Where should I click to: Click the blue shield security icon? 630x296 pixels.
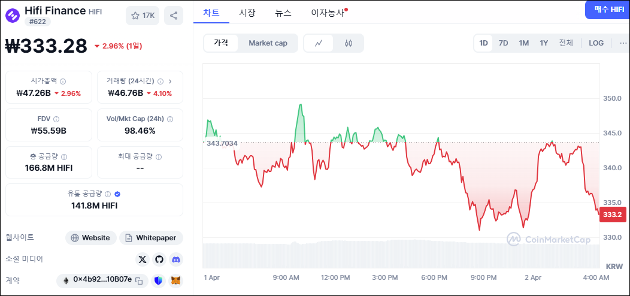(158, 280)
